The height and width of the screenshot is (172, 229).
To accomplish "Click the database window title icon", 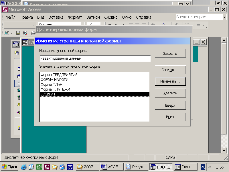I will (x=16, y=44).
